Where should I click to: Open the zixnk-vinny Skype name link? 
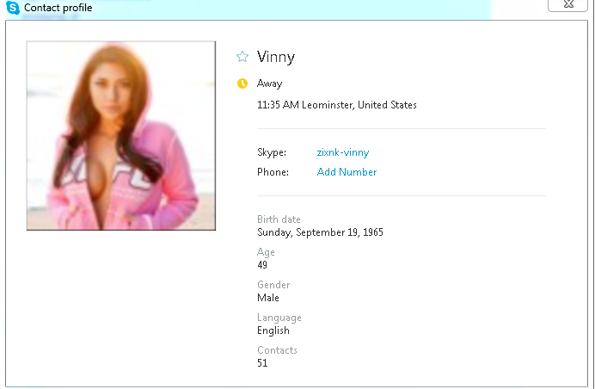[x=343, y=152]
